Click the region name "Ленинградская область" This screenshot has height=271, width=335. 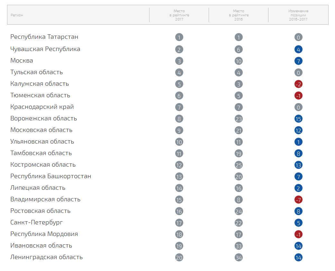click(x=46, y=257)
